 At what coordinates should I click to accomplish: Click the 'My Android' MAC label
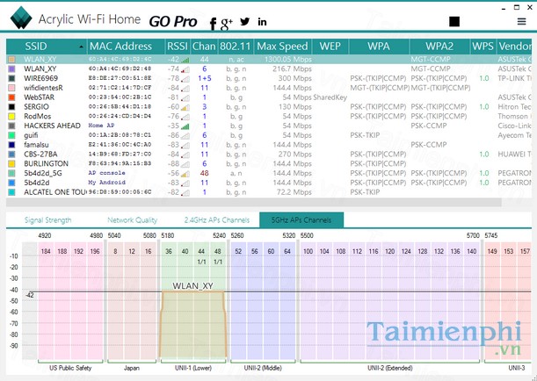107,183
